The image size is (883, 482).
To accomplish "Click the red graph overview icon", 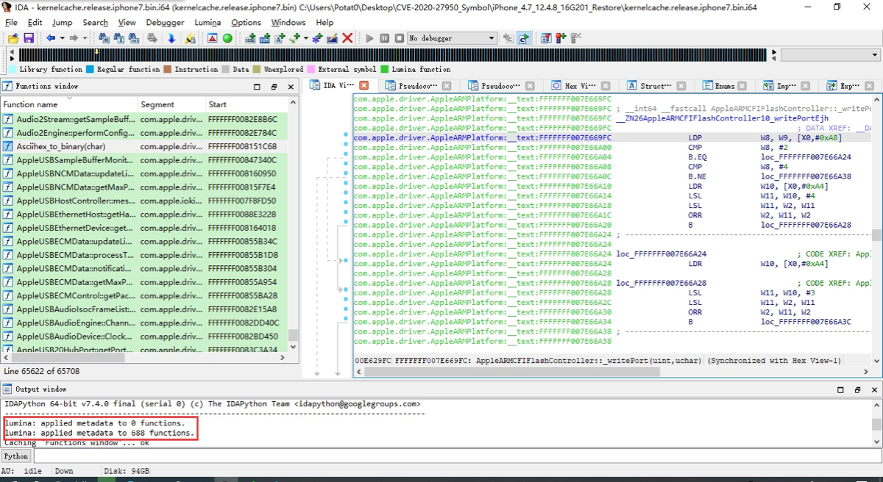I will [213, 38].
